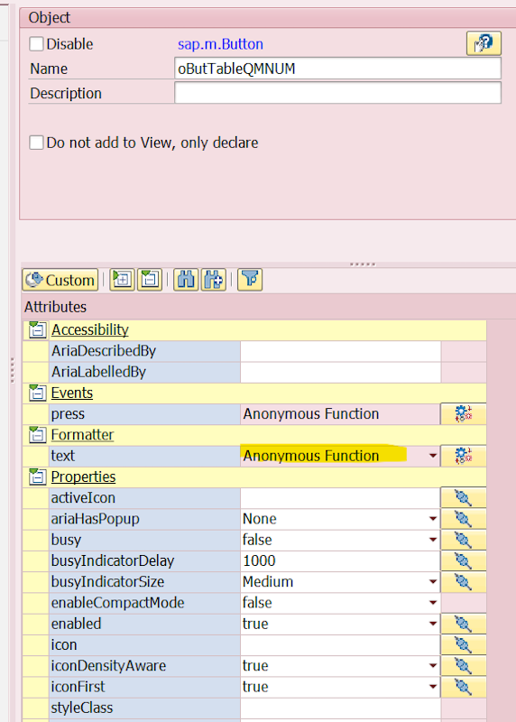This screenshot has width=516, height=722.
Task: Click the binding icon for busyIndicatorSize
Action: pos(463,581)
